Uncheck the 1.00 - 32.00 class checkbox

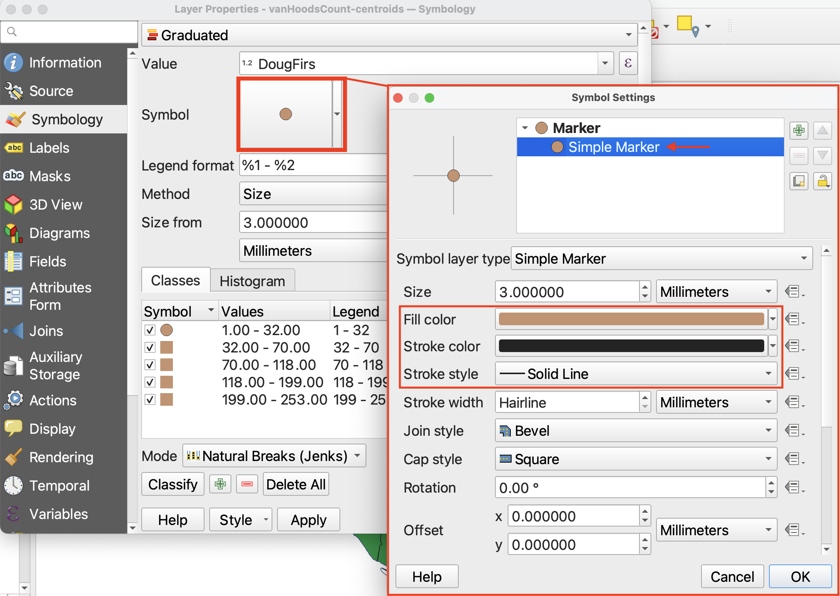tap(150, 330)
